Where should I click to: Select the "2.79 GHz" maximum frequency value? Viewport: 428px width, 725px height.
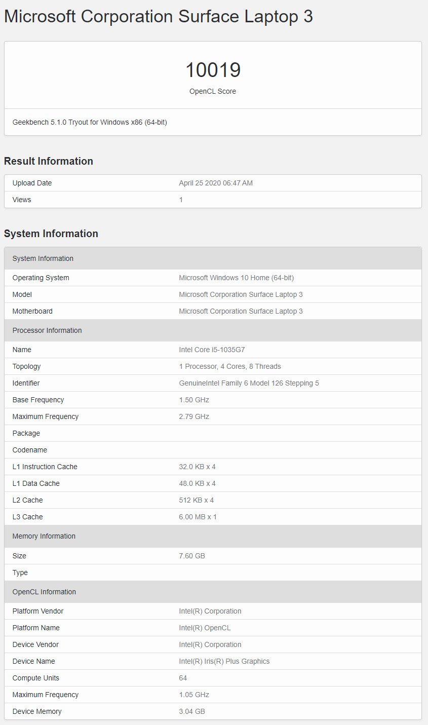pyautogui.click(x=194, y=416)
